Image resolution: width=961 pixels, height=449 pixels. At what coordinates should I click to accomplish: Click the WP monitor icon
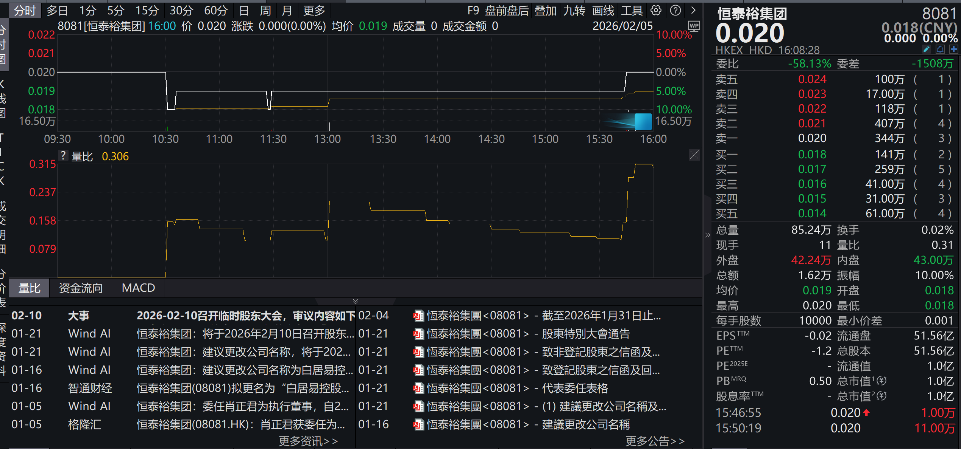(x=694, y=26)
